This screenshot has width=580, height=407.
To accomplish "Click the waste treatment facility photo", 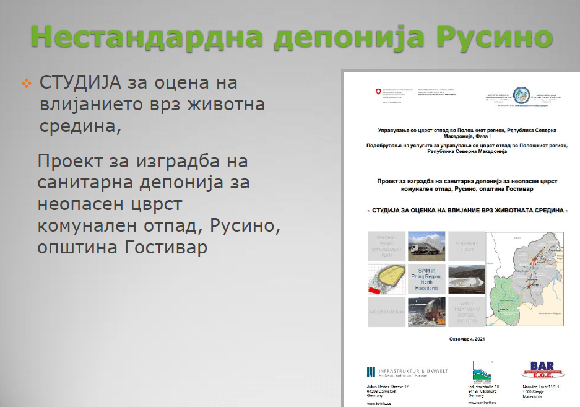I will click(x=426, y=312).
